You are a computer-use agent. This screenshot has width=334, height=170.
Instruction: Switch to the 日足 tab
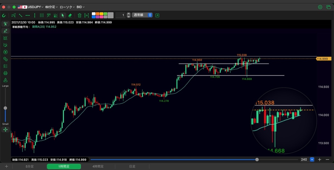tap(132, 166)
